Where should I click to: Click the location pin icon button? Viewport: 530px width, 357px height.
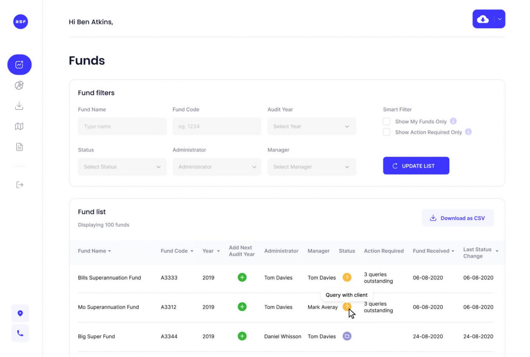point(20,313)
